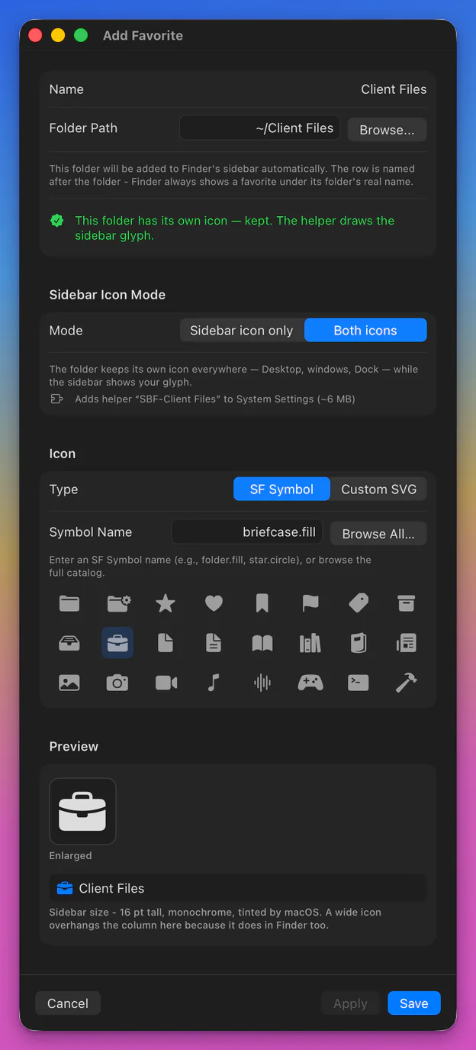This screenshot has height=1050, width=476.
Task: Pick the hammer symbol
Action: (x=406, y=683)
